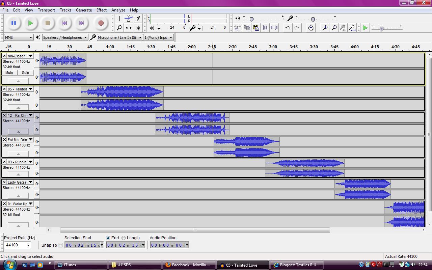Open the File menu
Screen dimensions: 432x270
point(5,10)
